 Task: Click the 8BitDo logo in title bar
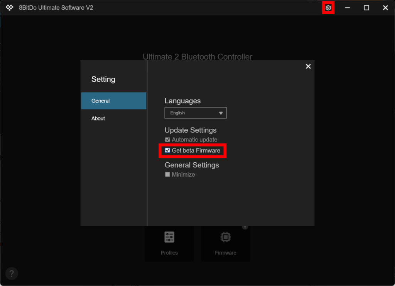pos(9,7)
